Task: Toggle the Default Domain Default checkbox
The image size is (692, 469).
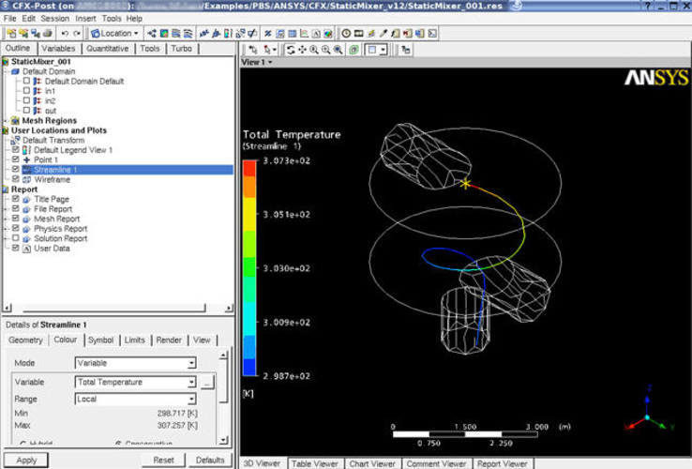Action: pyautogui.click(x=26, y=81)
